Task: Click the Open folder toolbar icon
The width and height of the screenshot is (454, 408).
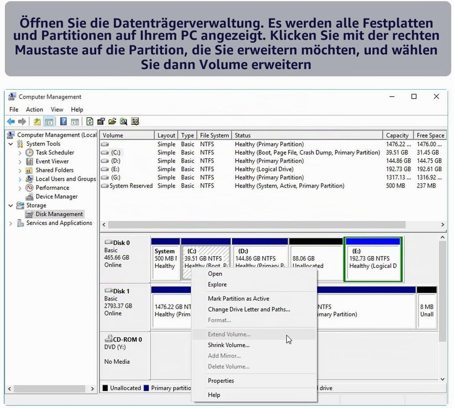Action: (x=112, y=122)
